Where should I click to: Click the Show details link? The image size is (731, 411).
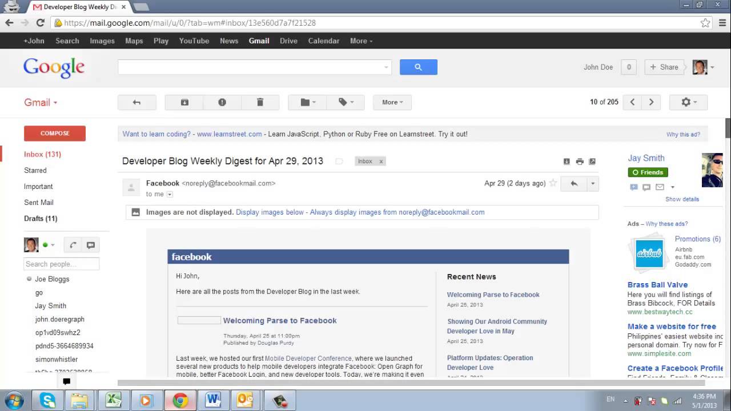pos(682,199)
